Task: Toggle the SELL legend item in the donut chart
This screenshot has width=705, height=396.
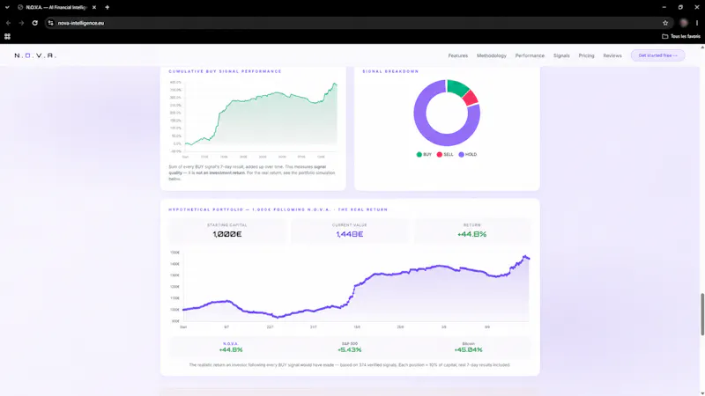Action: point(445,155)
